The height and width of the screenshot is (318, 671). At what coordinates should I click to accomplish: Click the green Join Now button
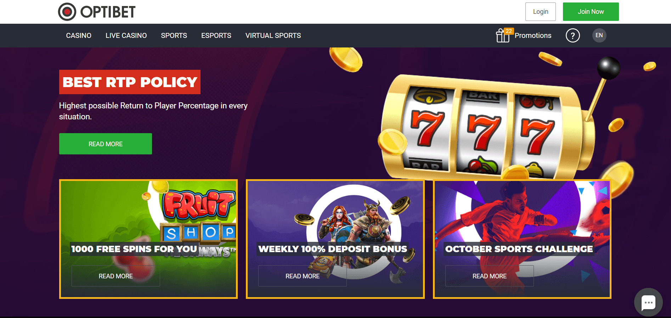point(591,12)
